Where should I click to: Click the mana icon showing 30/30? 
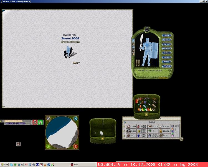click(139, 136)
